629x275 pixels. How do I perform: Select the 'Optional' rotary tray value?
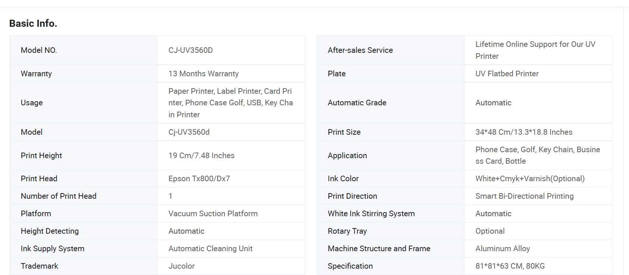pos(490,231)
